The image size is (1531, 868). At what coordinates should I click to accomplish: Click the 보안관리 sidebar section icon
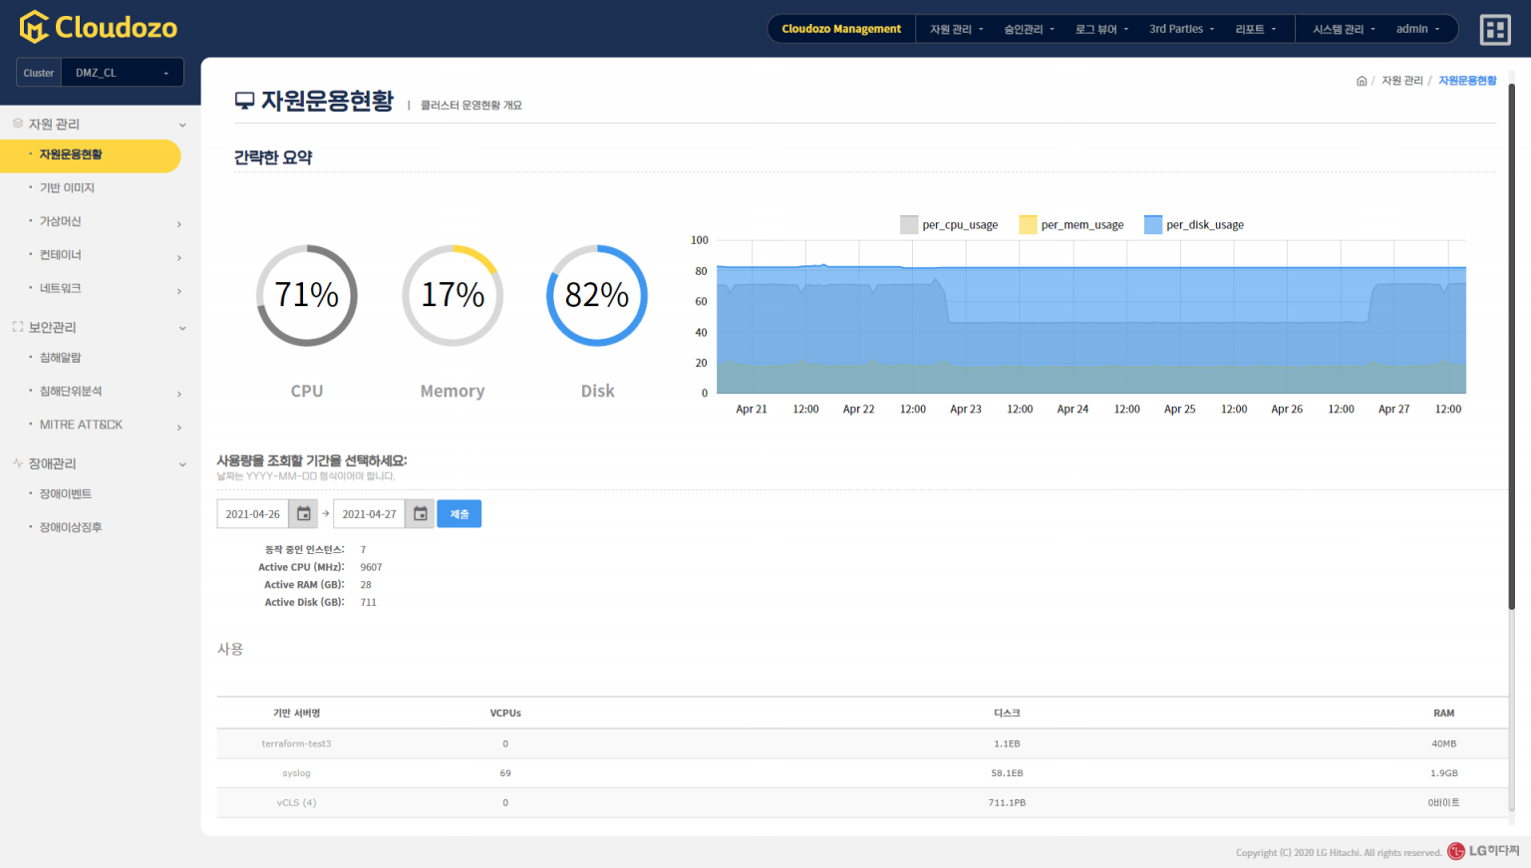(x=18, y=327)
